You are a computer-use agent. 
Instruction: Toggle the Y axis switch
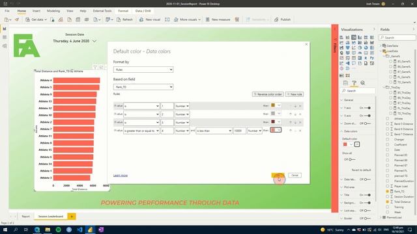(367, 108)
